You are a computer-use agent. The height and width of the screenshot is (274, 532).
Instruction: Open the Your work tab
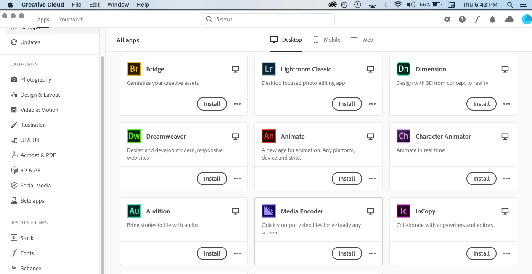(71, 19)
